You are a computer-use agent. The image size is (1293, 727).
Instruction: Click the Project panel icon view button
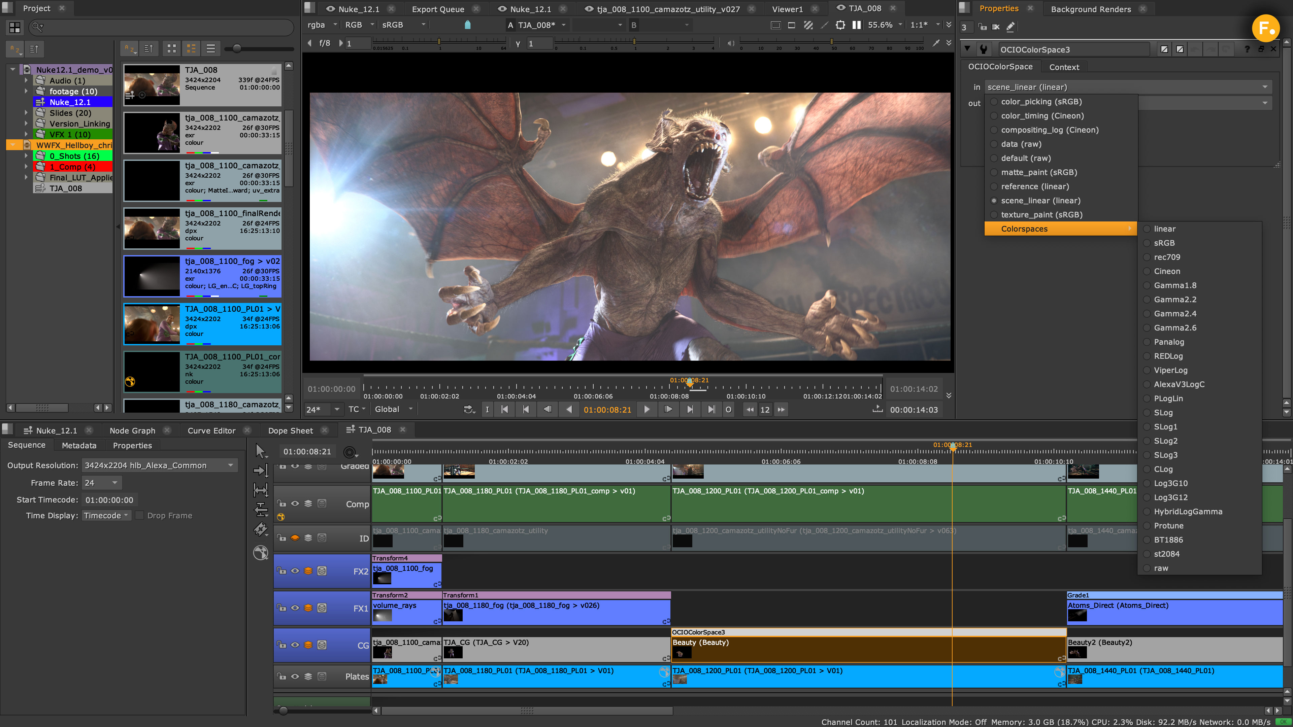172,49
